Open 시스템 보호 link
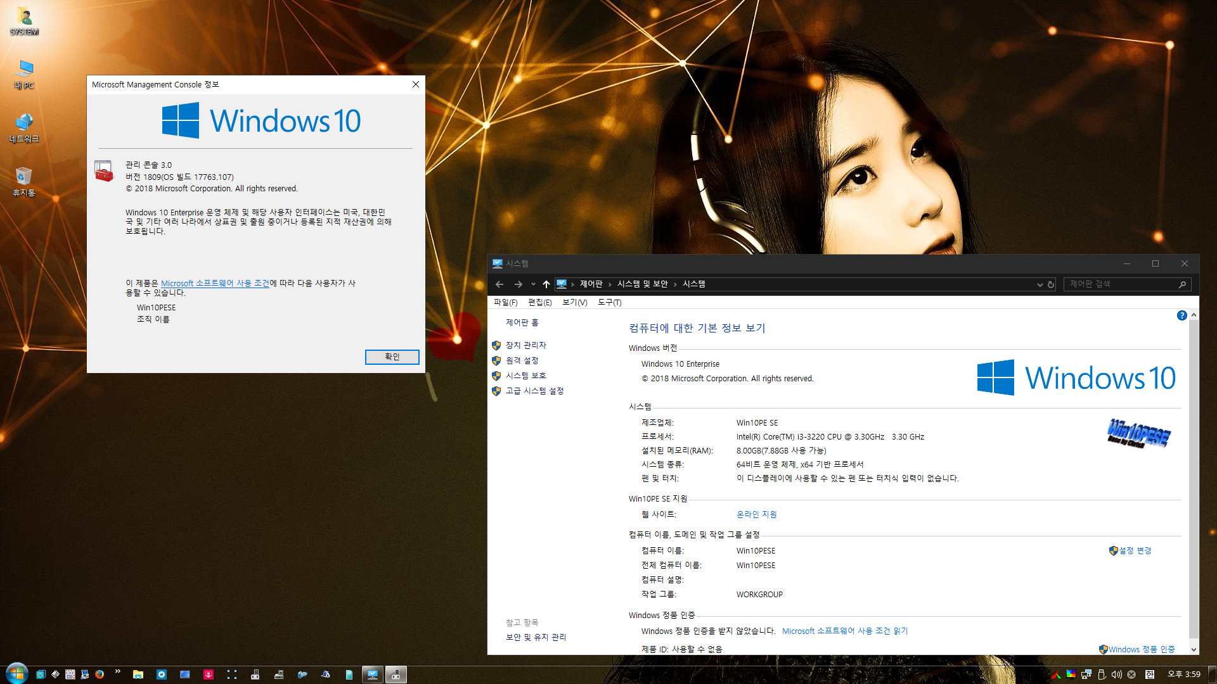The width and height of the screenshot is (1217, 684). 525,376
